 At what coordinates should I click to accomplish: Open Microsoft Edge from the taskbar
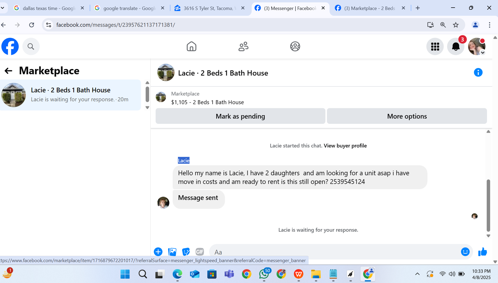(177, 274)
